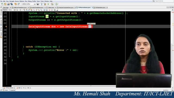Click the Build Project hammer icon
The width and height of the screenshot is (174, 98).
click(x=42, y=4)
